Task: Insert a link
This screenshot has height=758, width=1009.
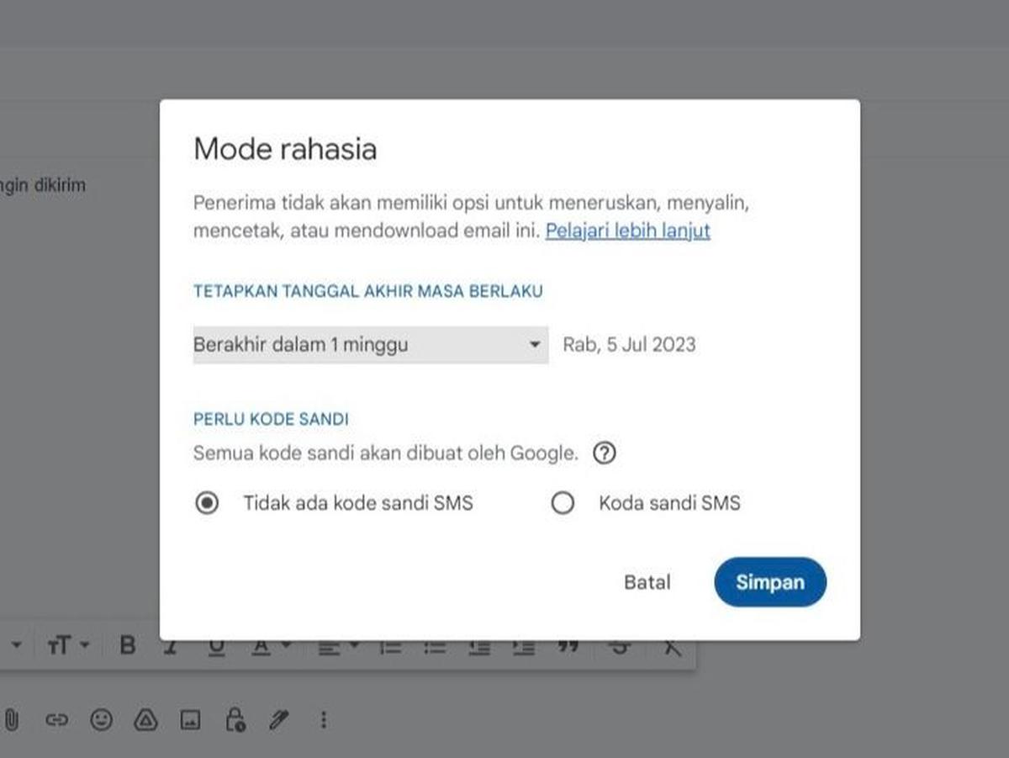Action: pyautogui.click(x=56, y=720)
